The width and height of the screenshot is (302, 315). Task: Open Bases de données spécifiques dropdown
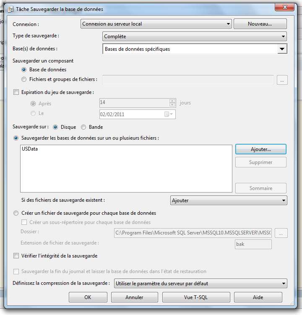click(194, 49)
